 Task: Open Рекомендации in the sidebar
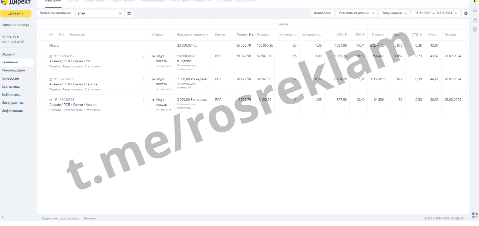(13, 70)
